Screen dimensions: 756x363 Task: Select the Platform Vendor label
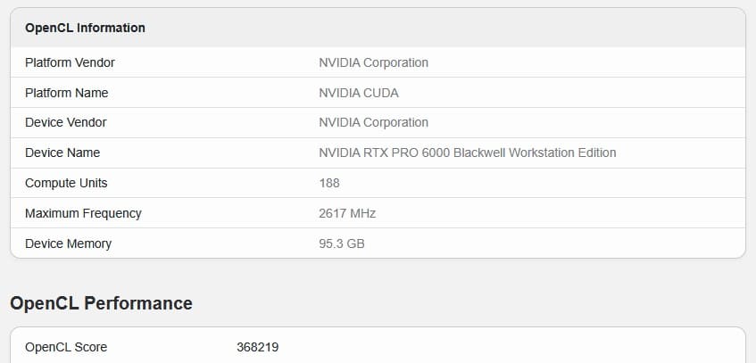coord(70,62)
